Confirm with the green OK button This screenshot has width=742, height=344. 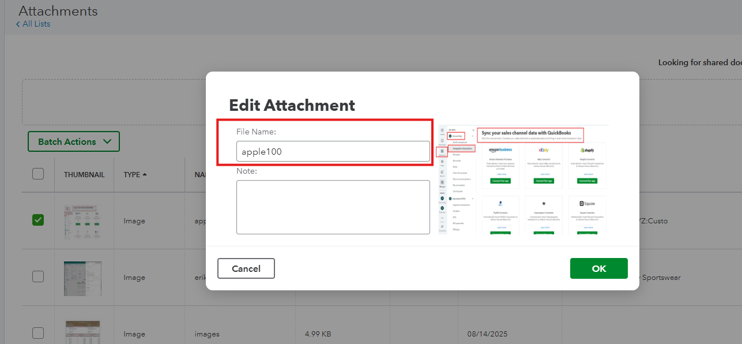point(598,268)
